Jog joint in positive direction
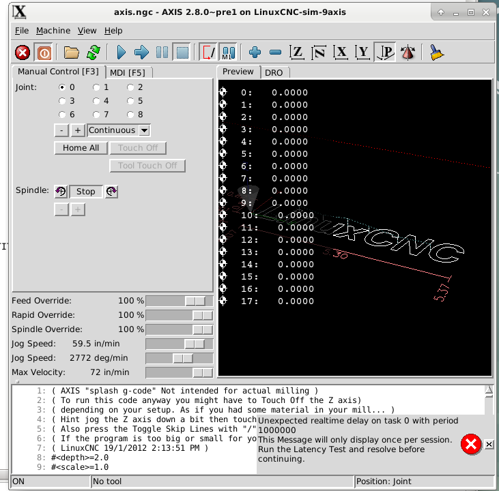This screenshot has width=499, height=491. point(78,130)
